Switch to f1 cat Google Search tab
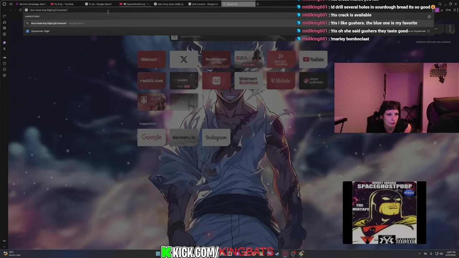The height and width of the screenshot is (258, 459). coord(100,4)
